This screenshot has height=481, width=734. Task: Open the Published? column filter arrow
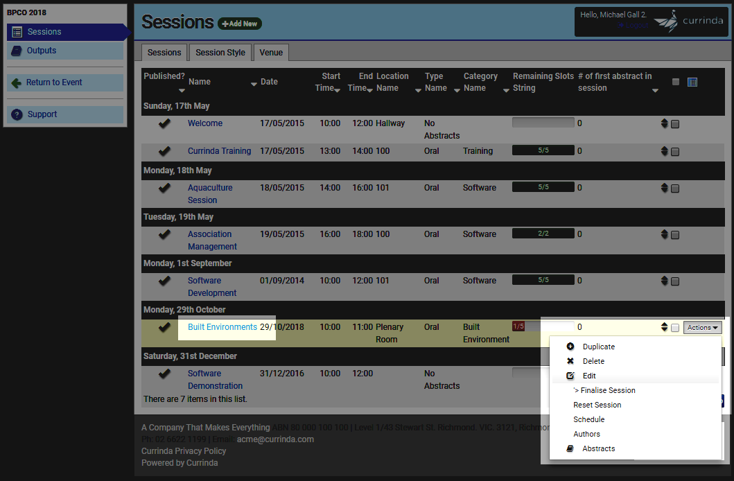(x=182, y=90)
